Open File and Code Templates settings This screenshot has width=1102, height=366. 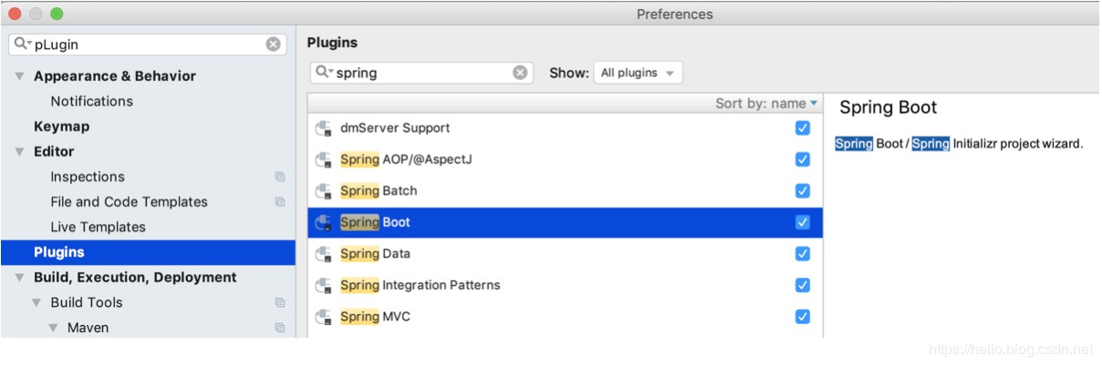(x=129, y=202)
